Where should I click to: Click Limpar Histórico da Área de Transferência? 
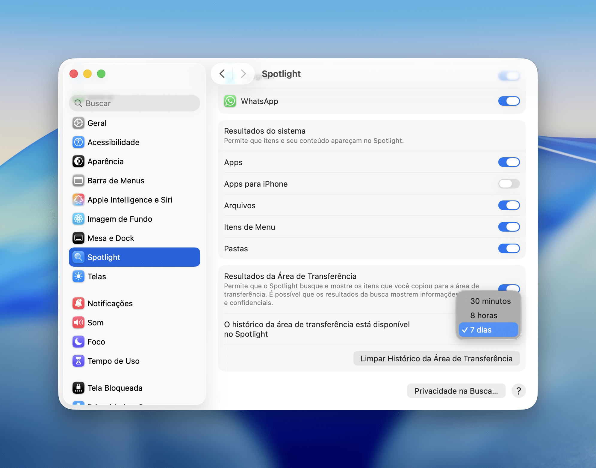tap(436, 359)
